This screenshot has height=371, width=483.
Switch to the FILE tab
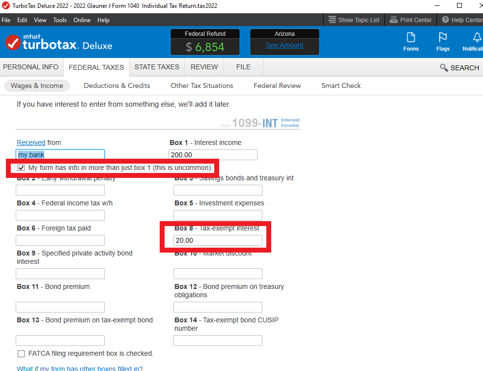243,67
